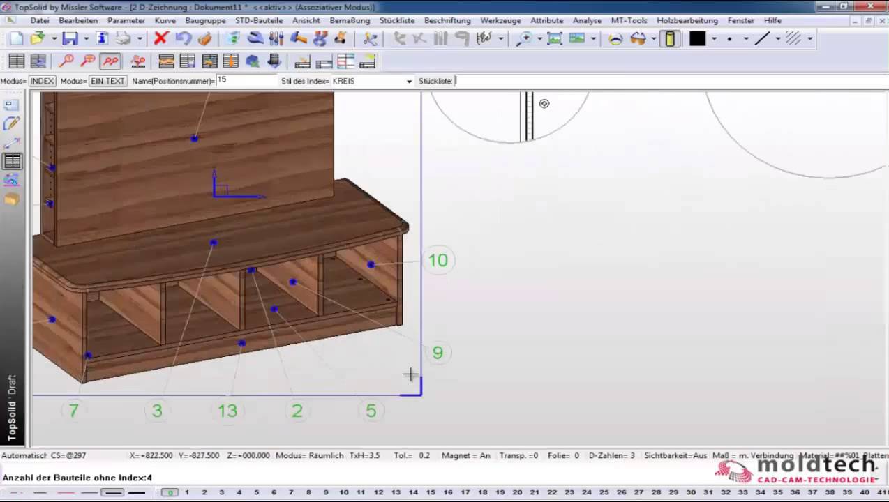Click the colorful assembly icon in left sidebar

click(11, 181)
